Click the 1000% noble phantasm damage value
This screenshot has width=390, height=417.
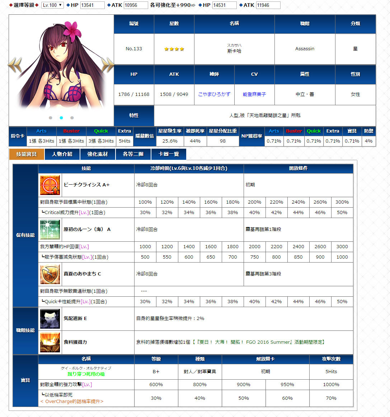pyautogui.click(x=331, y=385)
